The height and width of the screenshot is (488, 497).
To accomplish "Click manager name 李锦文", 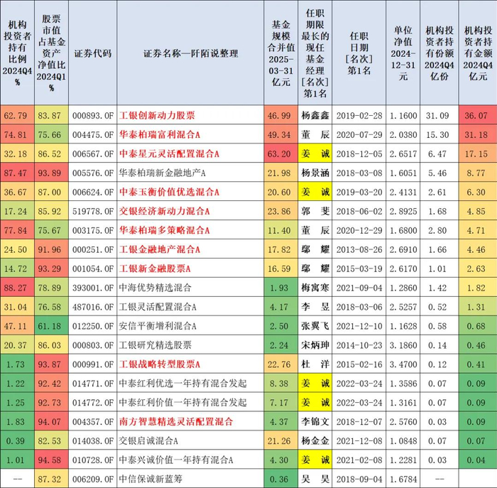I will point(315,421).
